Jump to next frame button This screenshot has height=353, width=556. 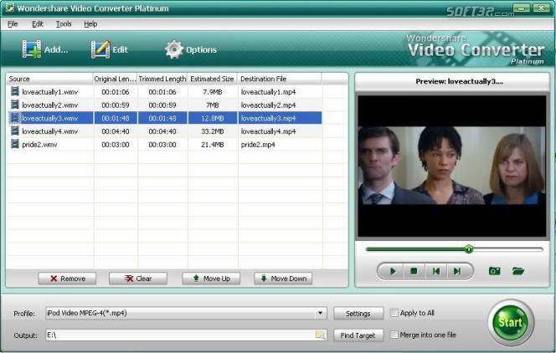[457, 271]
